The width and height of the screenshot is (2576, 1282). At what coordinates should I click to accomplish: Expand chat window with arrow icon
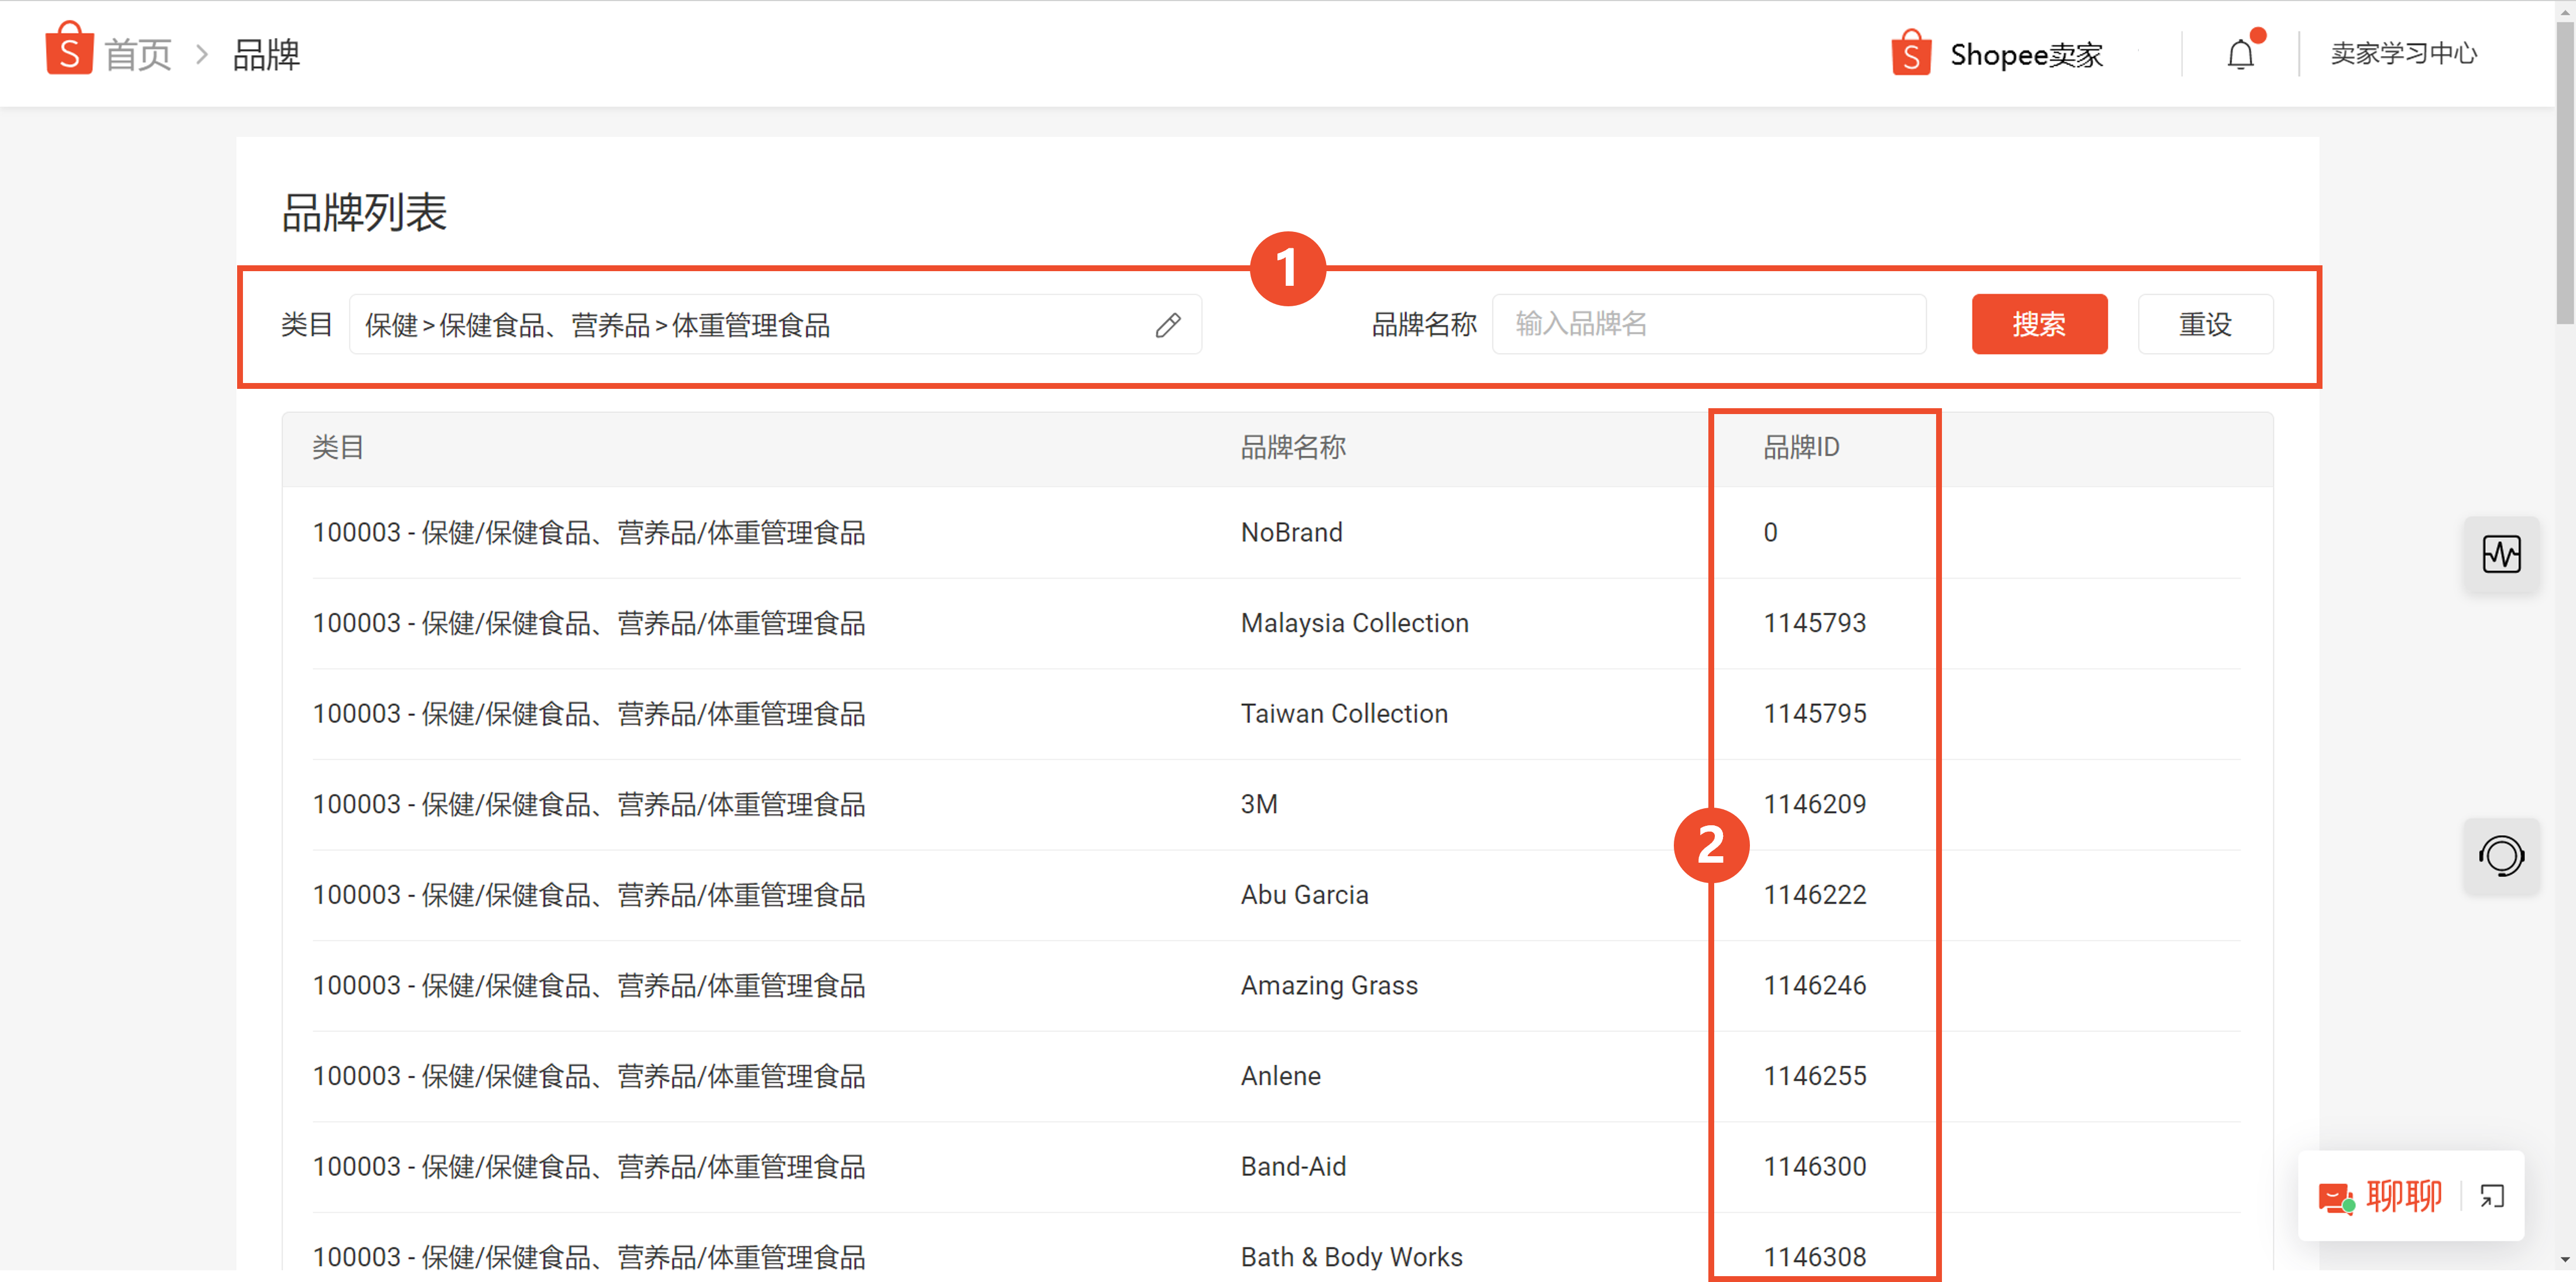(2491, 1196)
